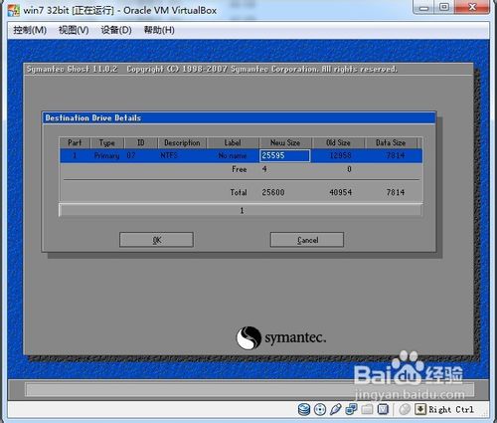Click the Description column header

pos(182,142)
